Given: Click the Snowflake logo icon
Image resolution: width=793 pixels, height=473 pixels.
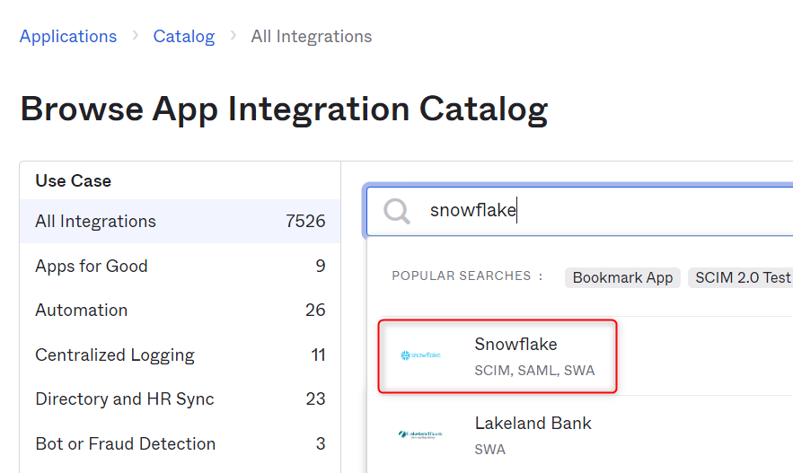Looking at the screenshot, I should (x=420, y=355).
